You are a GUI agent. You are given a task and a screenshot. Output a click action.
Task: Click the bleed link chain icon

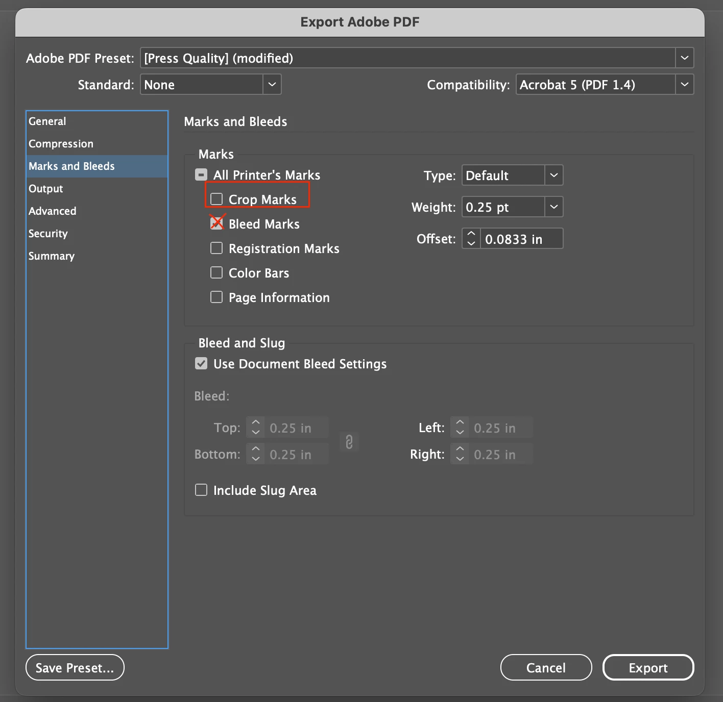[349, 442]
